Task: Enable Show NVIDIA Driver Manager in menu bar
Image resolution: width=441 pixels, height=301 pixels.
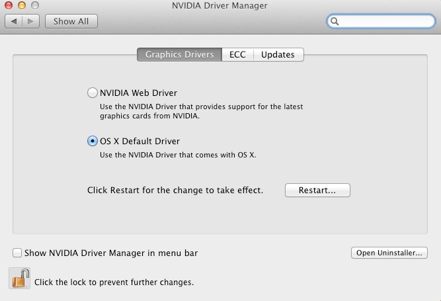Action: [17, 253]
